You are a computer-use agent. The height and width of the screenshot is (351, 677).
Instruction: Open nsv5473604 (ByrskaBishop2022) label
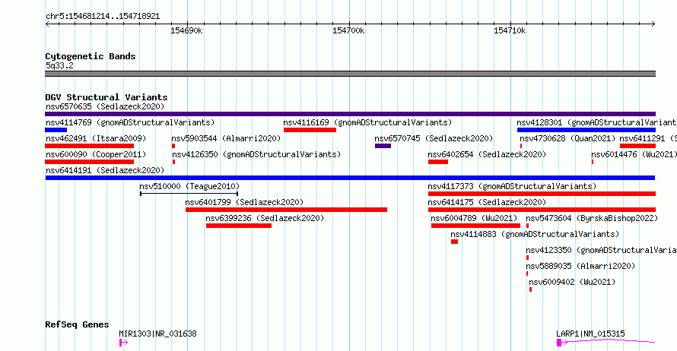(592, 218)
